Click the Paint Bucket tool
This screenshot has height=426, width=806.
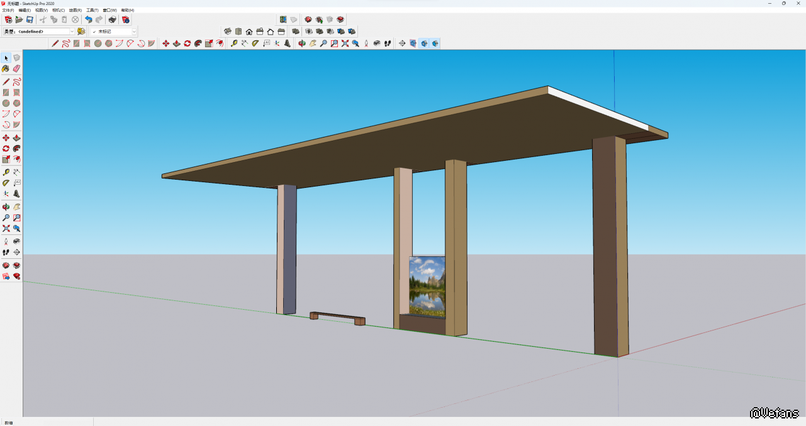pos(6,68)
